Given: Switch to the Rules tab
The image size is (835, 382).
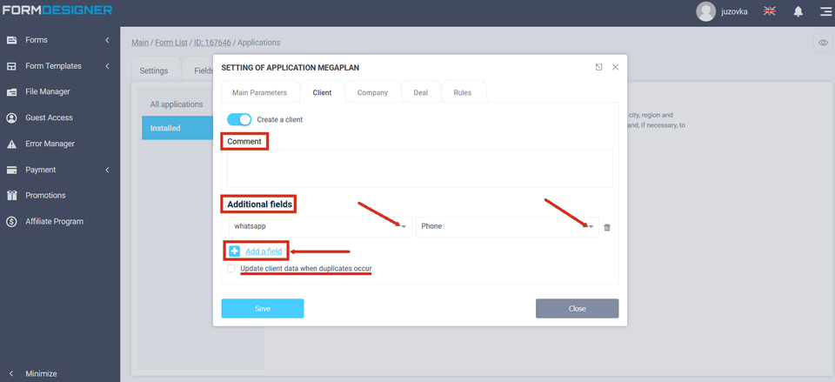Looking at the screenshot, I should (x=462, y=92).
